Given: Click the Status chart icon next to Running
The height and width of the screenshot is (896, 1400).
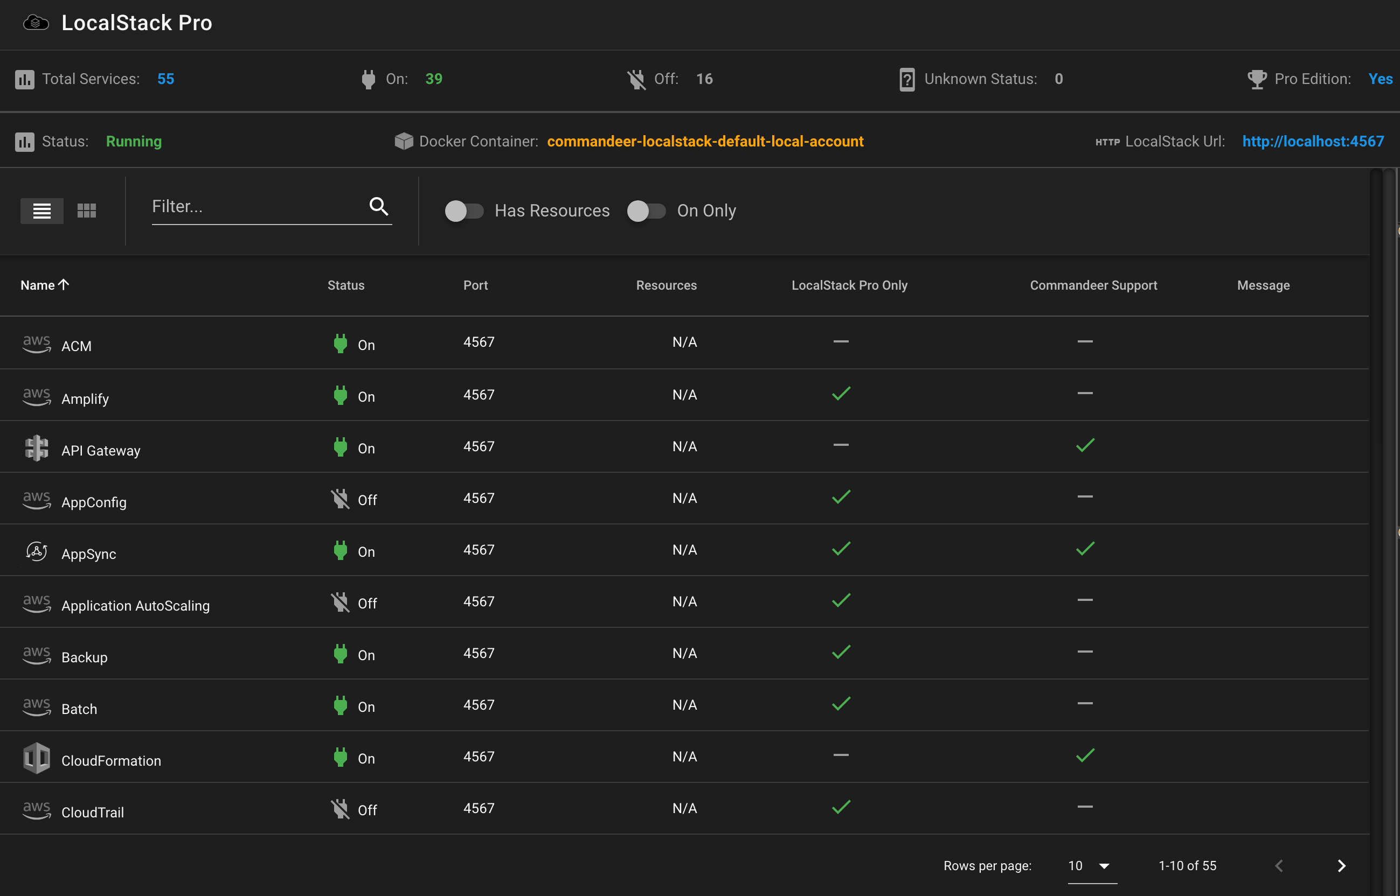Looking at the screenshot, I should 24,142.
